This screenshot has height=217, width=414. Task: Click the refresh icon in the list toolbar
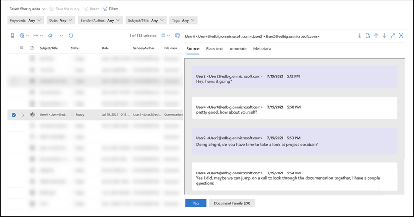click(x=71, y=36)
